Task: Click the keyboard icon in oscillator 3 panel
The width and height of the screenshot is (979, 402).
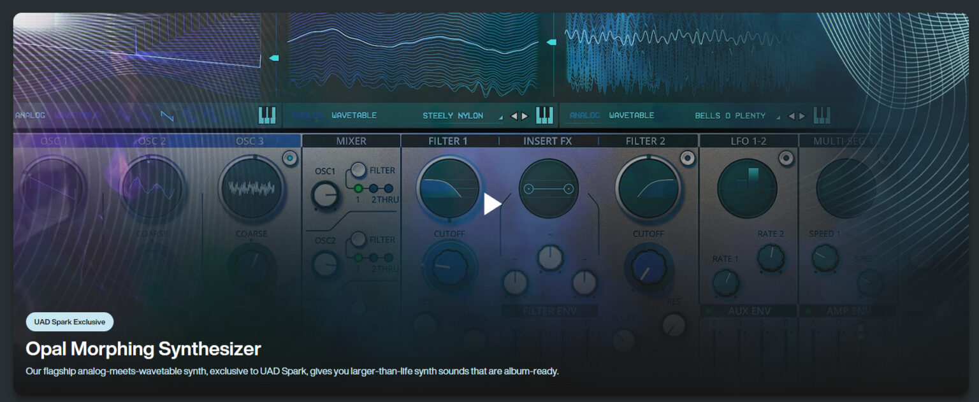Action: 823,115
